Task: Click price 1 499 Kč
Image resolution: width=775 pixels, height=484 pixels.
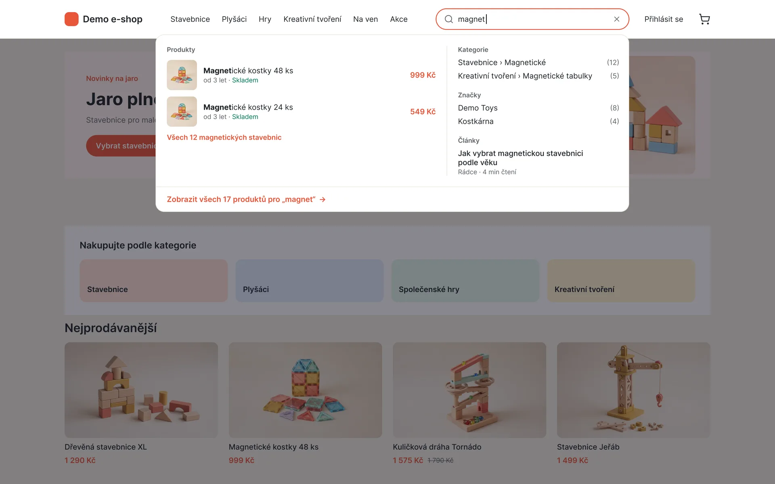Action: coord(572,460)
